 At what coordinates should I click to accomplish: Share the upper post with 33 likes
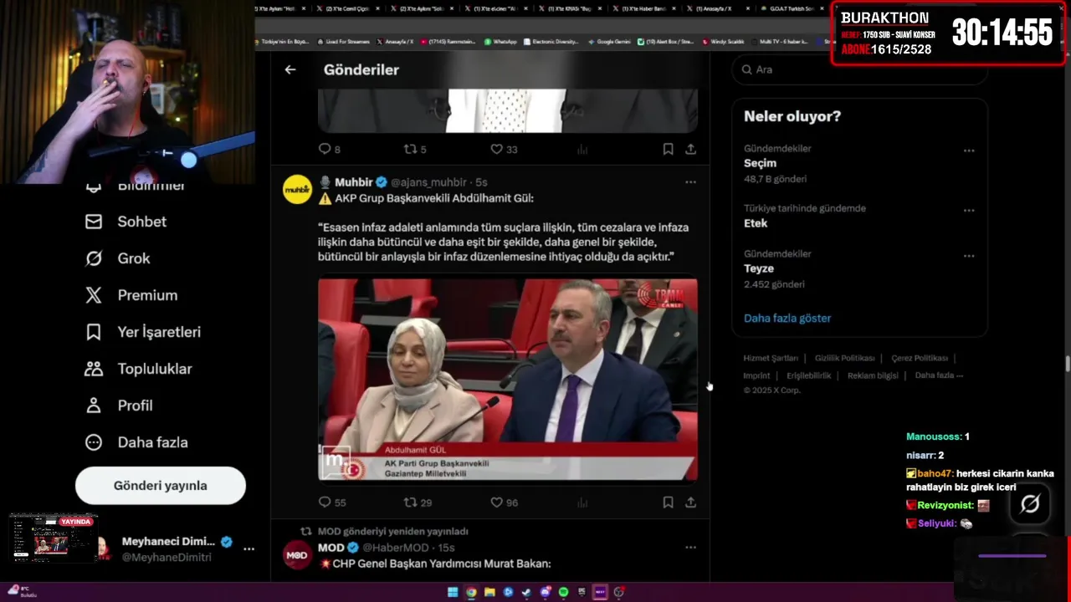coord(690,149)
